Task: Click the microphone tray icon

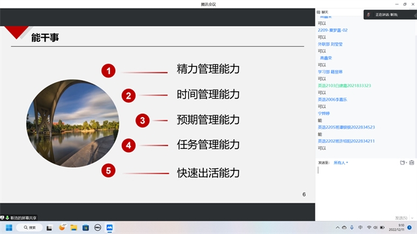Action: click(x=352, y=227)
